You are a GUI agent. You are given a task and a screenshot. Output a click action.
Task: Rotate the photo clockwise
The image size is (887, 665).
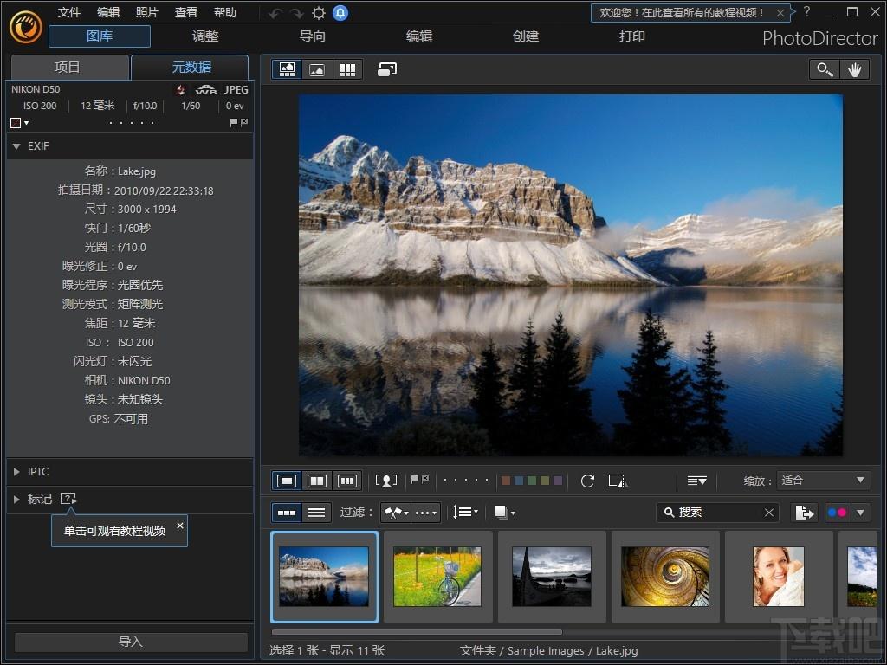point(588,481)
